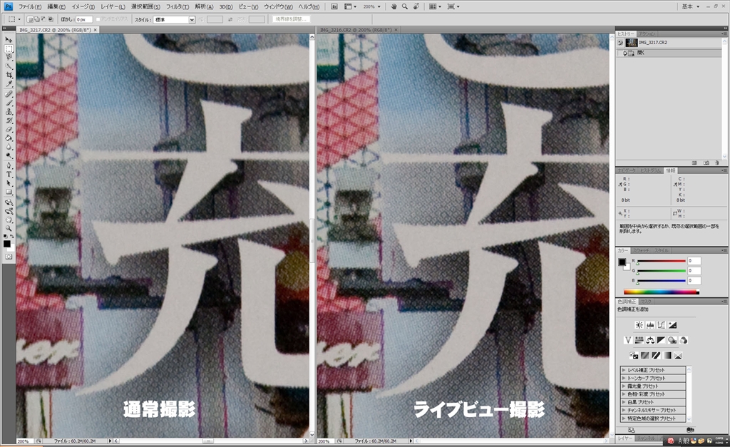
Task: Add a Photo Filter adjustment
Action: pos(672,340)
